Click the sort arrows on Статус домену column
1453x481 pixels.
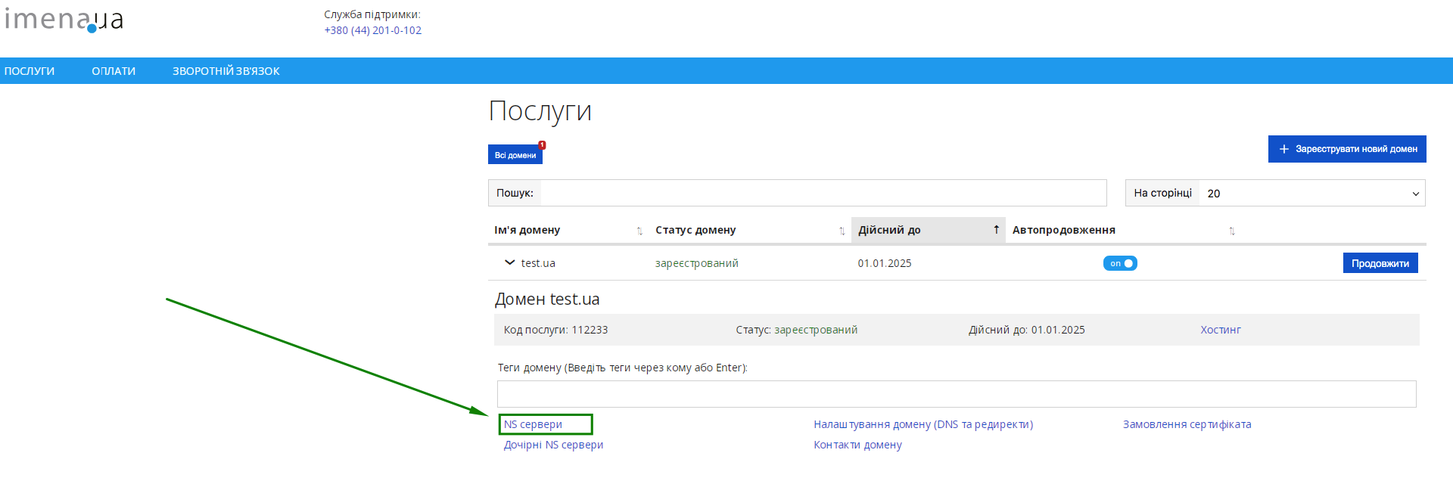pyautogui.click(x=842, y=231)
